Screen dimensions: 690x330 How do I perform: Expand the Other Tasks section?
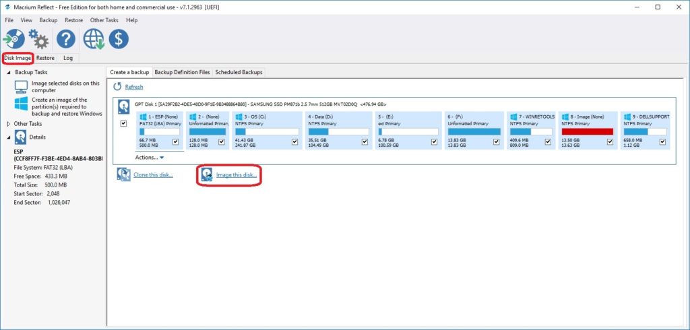(9, 124)
